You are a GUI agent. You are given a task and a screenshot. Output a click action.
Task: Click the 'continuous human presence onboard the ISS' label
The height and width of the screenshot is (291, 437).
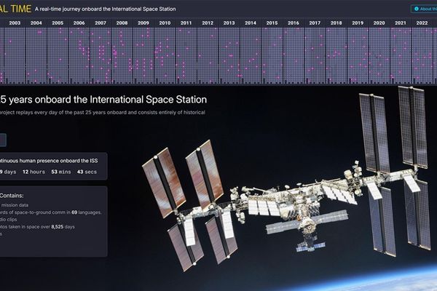pos(49,161)
